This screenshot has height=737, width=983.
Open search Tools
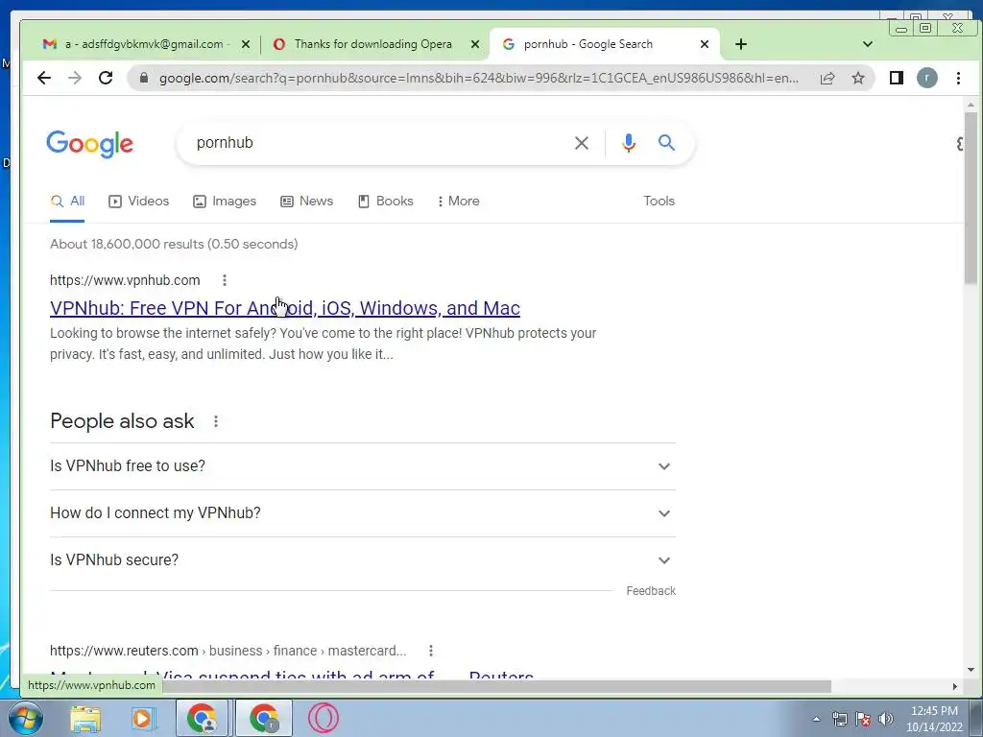(x=659, y=202)
